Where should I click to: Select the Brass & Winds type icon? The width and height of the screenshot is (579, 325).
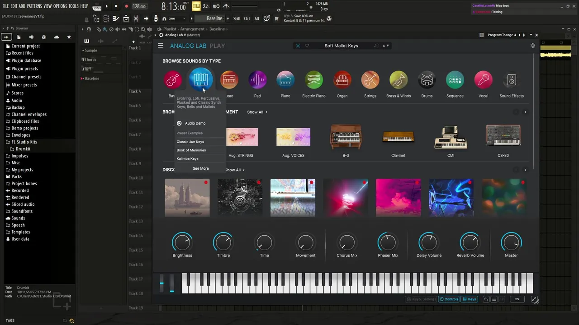pos(399,80)
